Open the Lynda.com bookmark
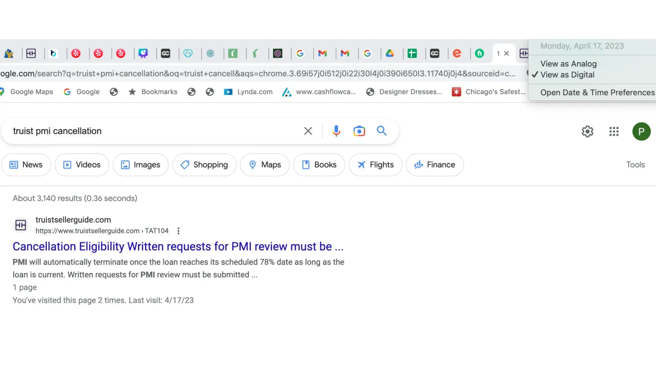The image size is (656, 369). (x=248, y=92)
